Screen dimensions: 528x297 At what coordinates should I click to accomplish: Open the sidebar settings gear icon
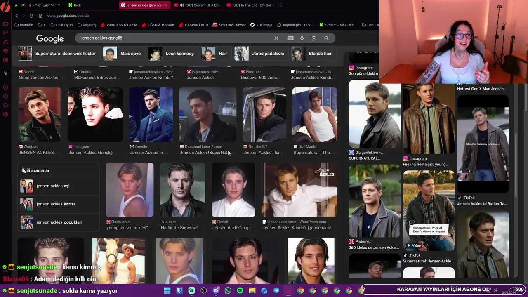5,114
